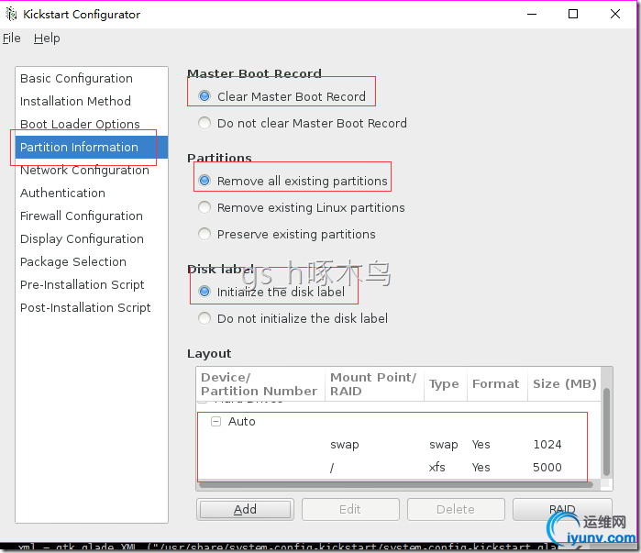Switch to Package Selection section
The image size is (641, 553).
92,261
